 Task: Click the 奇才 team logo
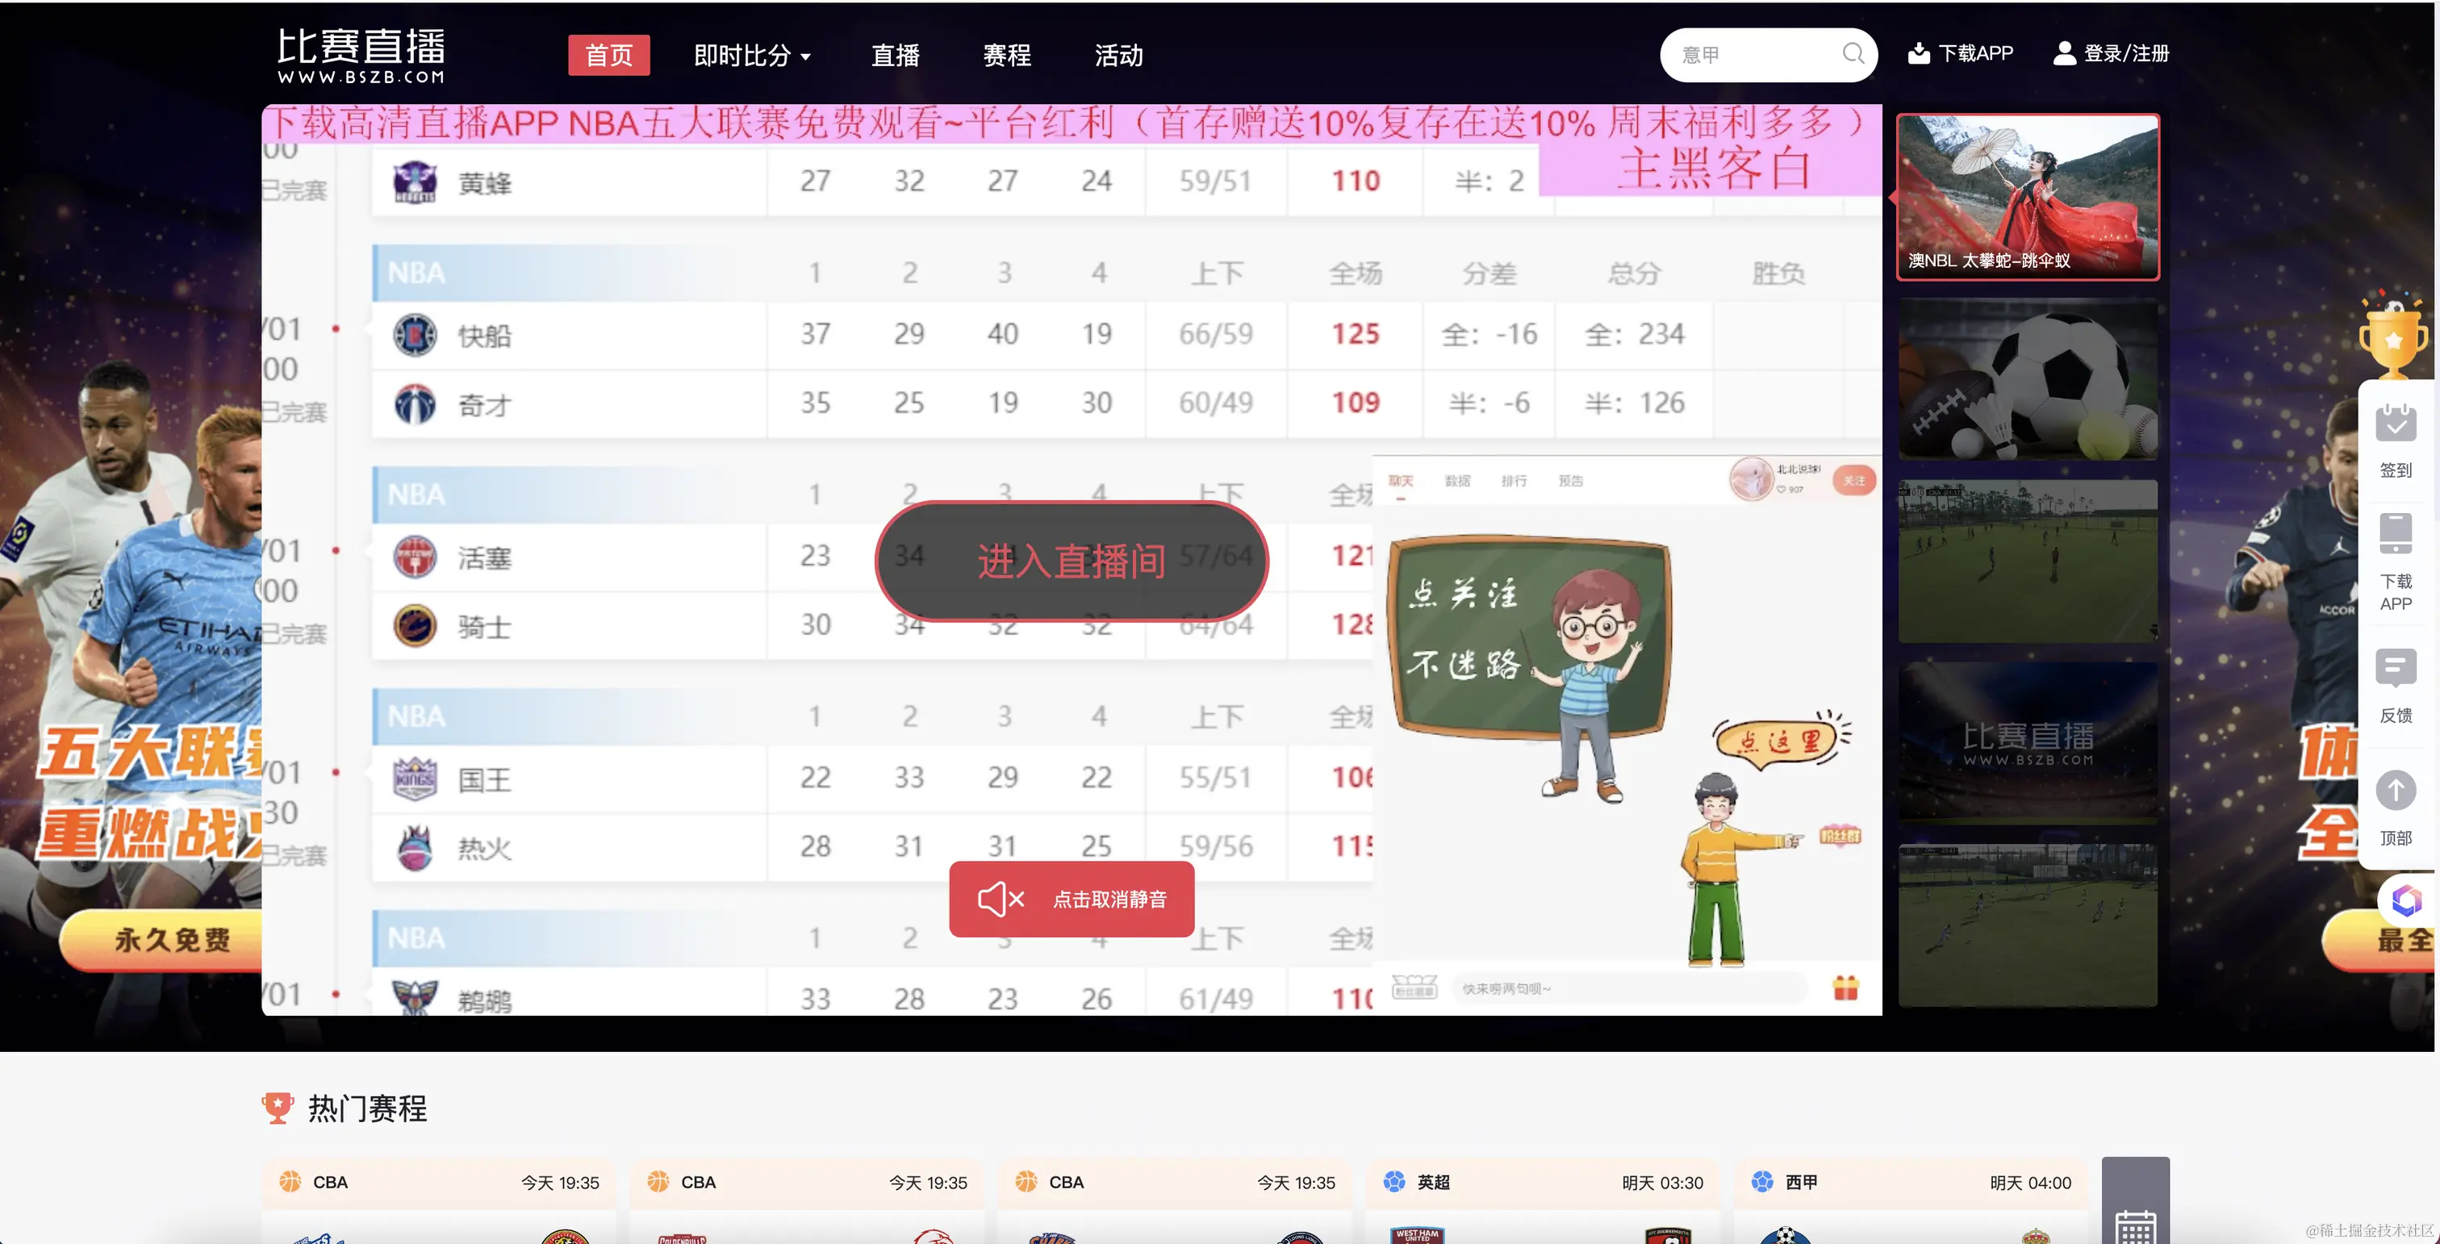[x=415, y=404]
